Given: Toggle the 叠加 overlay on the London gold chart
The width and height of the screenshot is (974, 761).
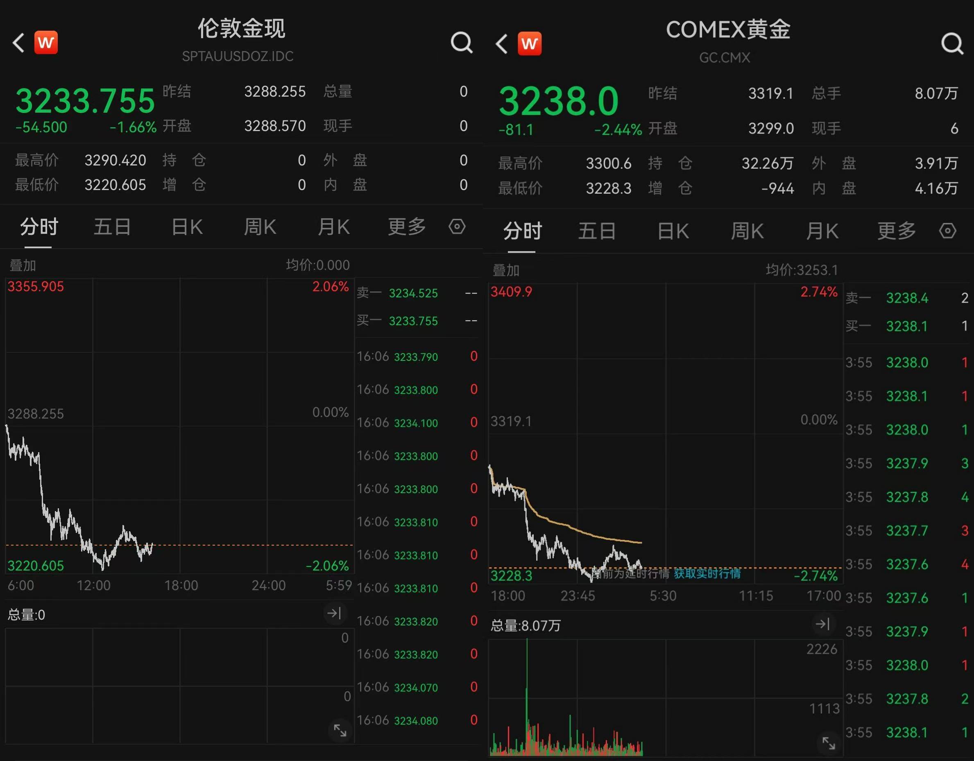Looking at the screenshot, I should pyautogui.click(x=23, y=265).
